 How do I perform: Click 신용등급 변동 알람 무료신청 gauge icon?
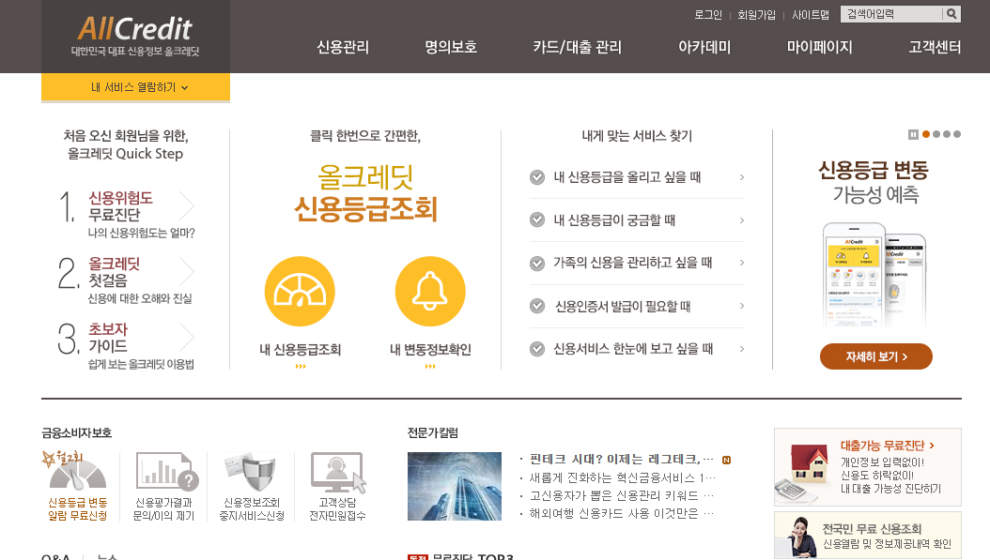tap(77, 473)
